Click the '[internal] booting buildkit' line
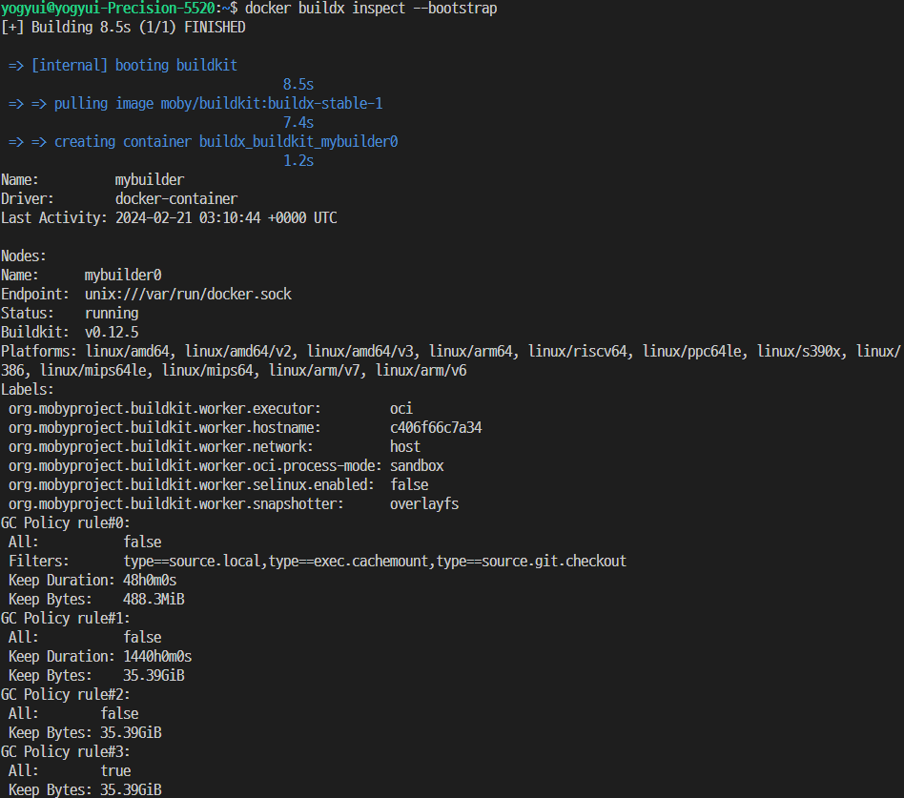The image size is (904, 798). click(x=134, y=66)
